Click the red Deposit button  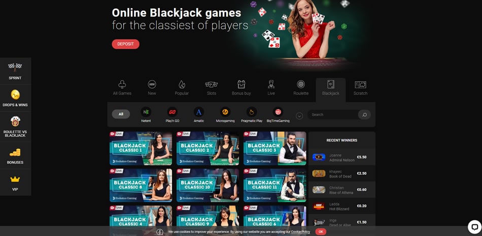point(125,44)
